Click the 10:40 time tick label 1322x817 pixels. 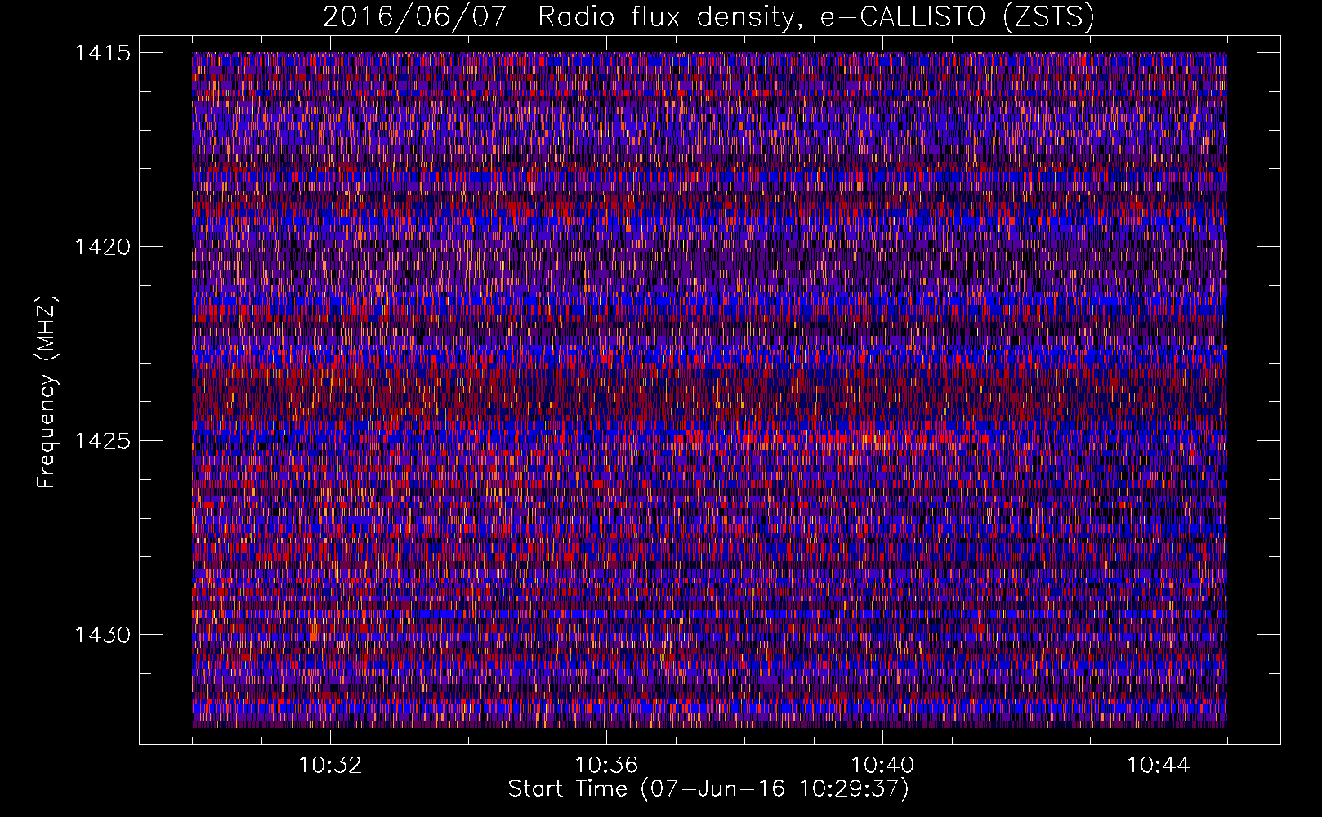pyautogui.click(x=882, y=766)
